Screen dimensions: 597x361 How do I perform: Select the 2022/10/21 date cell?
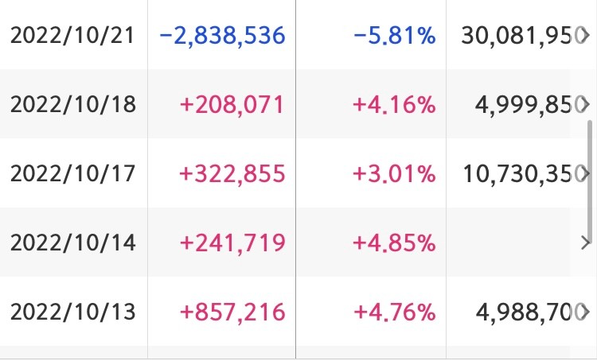(72, 35)
